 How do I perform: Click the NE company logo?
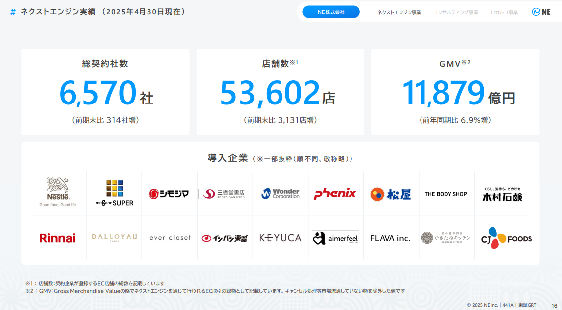coord(541,12)
